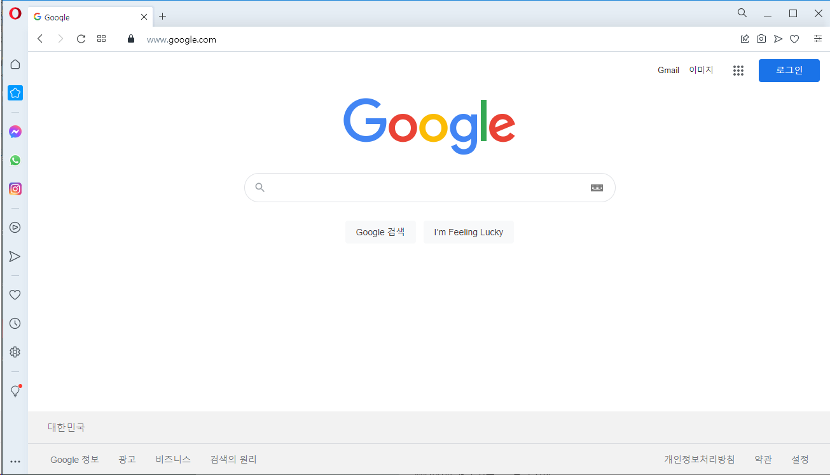Click the edit icon in address bar
Image resolution: width=830 pixels, height=475 pixels.
[x=745, y=39]
